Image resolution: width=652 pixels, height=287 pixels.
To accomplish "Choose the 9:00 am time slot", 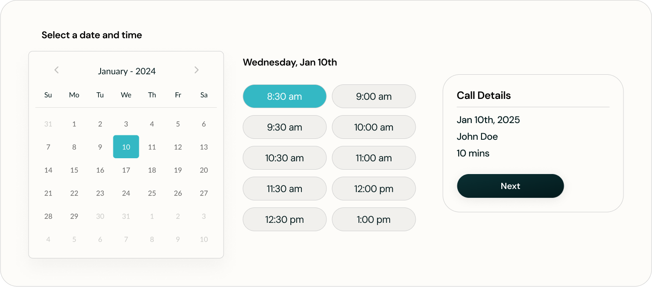I will pyautogui.click(x=374, y=96).
